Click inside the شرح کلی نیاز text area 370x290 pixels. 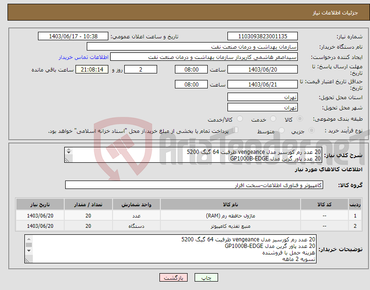pyautogui.click(x=193, y=155)
